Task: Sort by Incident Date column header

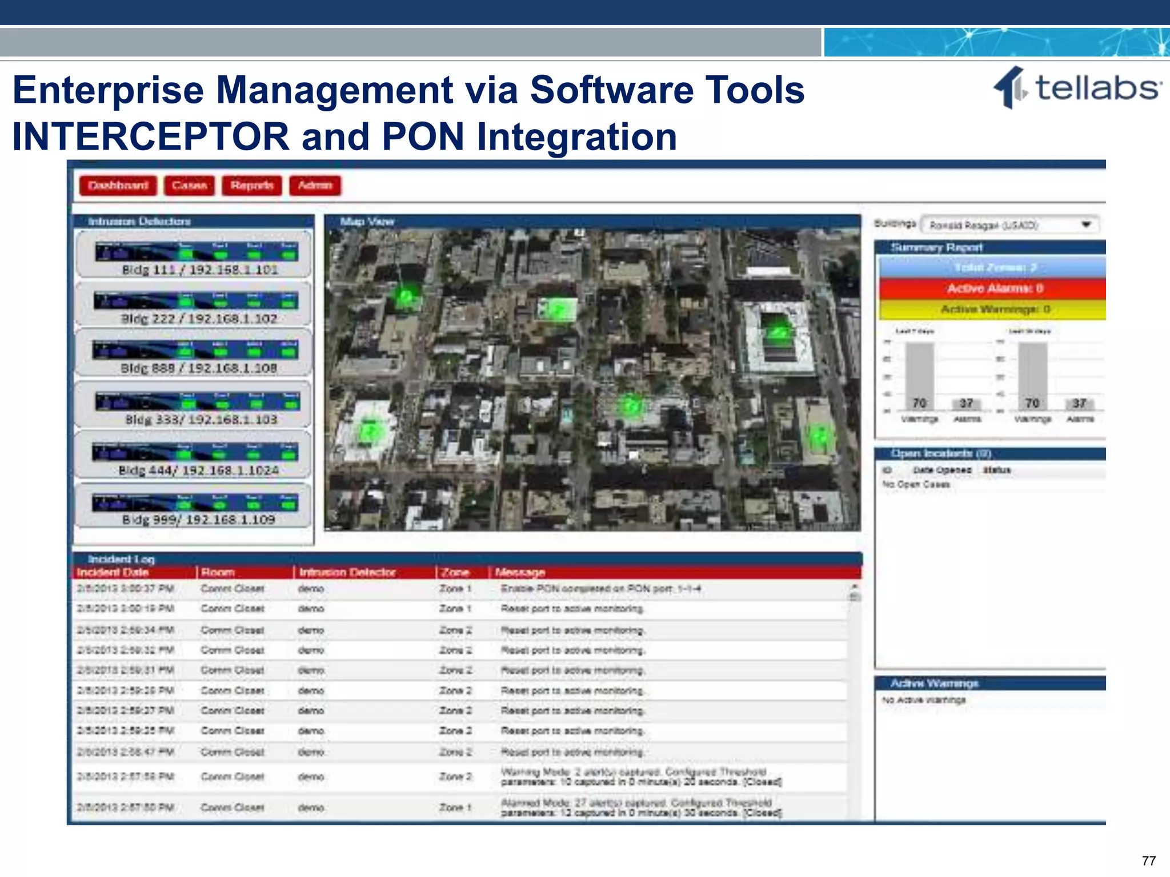Action: pyautogui.click(x=135, y=572)
